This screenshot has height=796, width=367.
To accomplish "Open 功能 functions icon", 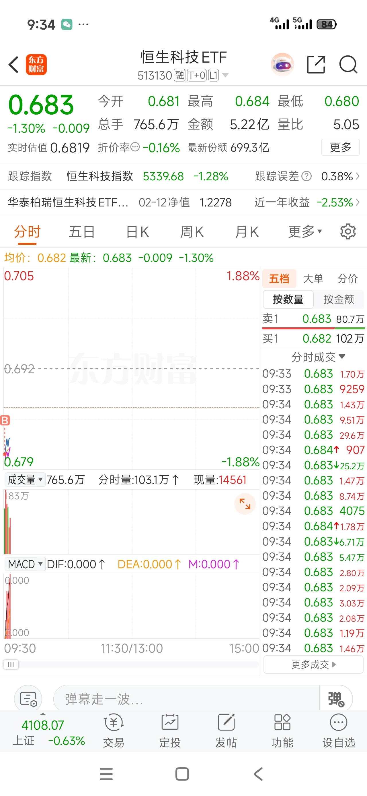I will tap(282, 731).
